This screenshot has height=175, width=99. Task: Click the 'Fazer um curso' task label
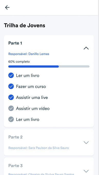[x=31, y=87]
